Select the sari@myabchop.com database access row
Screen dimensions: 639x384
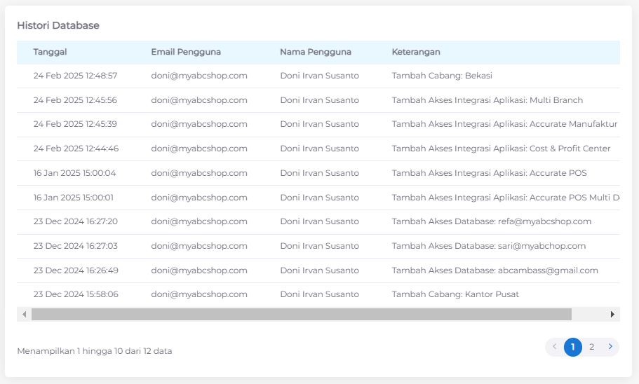coord(488,246)
